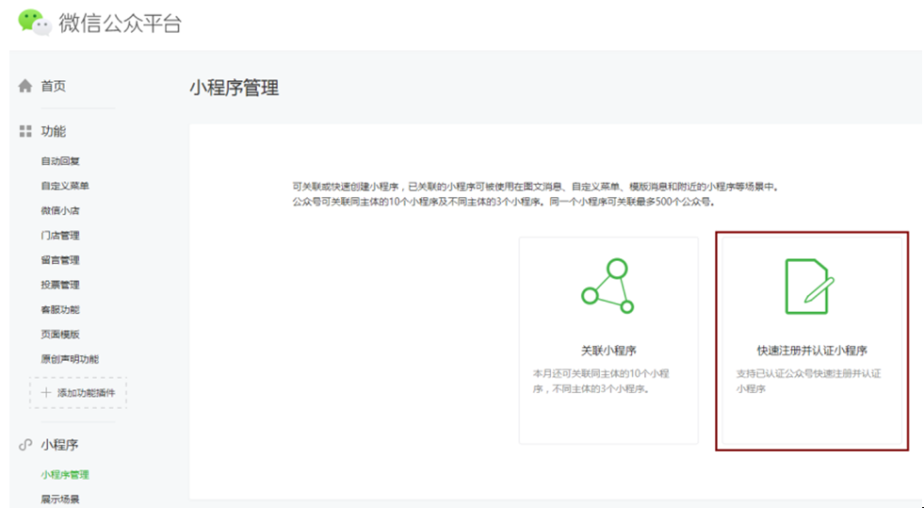Navigate to 客服功能
924x508 pixels.
(60, 309)
